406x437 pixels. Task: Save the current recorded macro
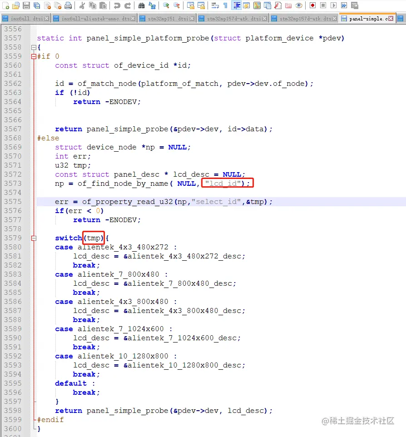[x=354, y=5]
